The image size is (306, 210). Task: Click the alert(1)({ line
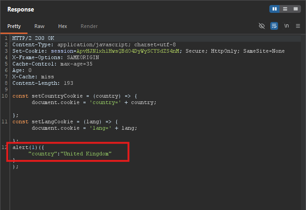(x=28, y=147)
